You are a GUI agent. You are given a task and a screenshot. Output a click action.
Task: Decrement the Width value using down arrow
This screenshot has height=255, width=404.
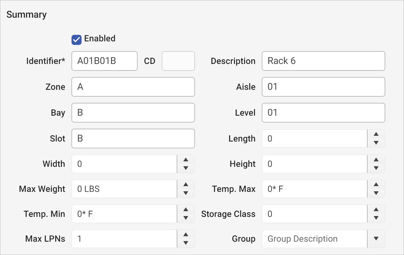[186, 168]
